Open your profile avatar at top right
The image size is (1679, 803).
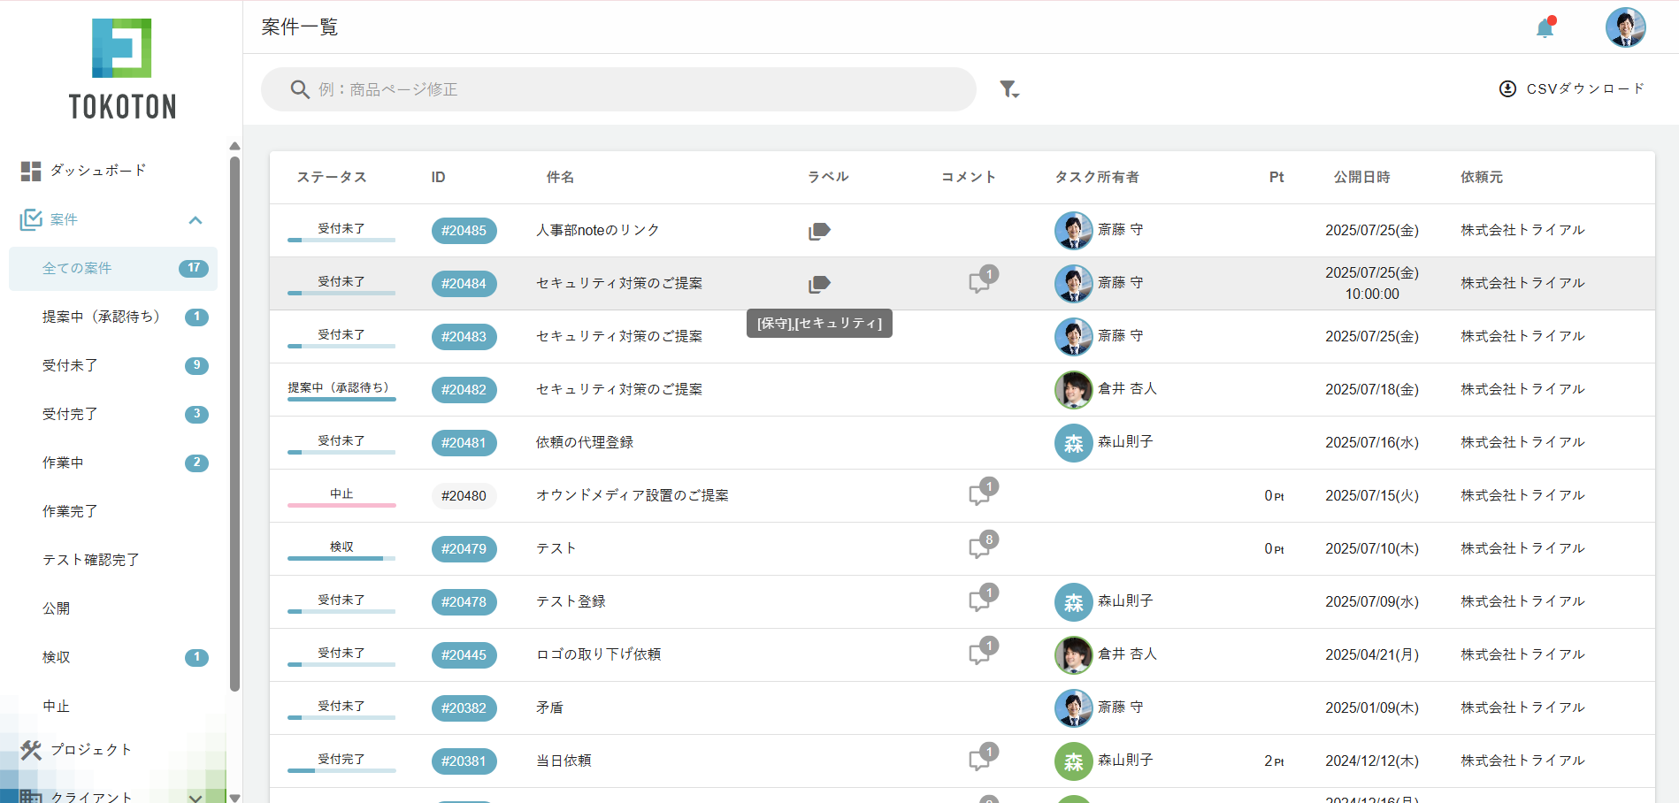click(1626, 27)
